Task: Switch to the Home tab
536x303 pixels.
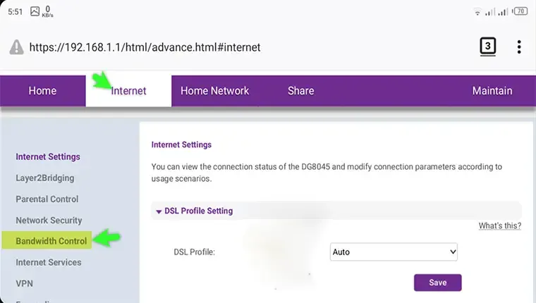Action: click(43, 91)
